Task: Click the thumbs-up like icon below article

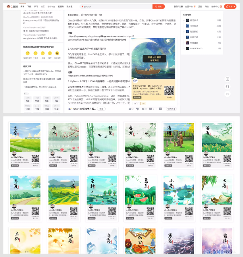Action: (x=130, y=109)
